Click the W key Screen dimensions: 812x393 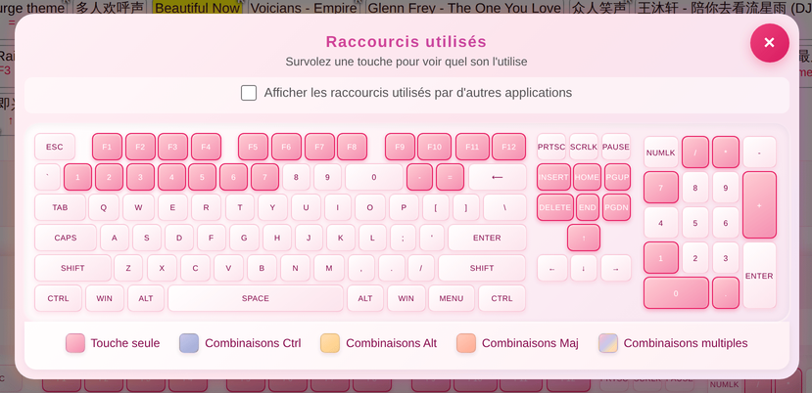coord(138,207)
